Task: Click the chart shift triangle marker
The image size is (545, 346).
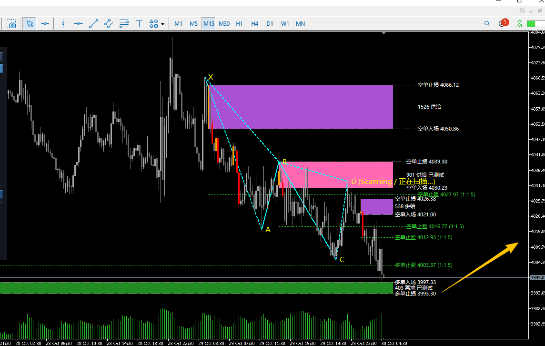Action: [x=384, y=33]
